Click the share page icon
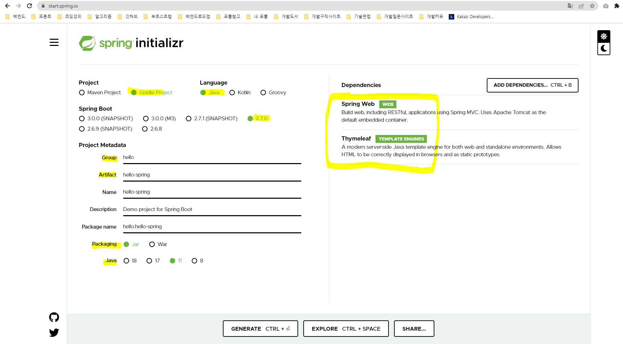Image resolution: width=623 pixels, height=344 pixels. tap(581, 6)
